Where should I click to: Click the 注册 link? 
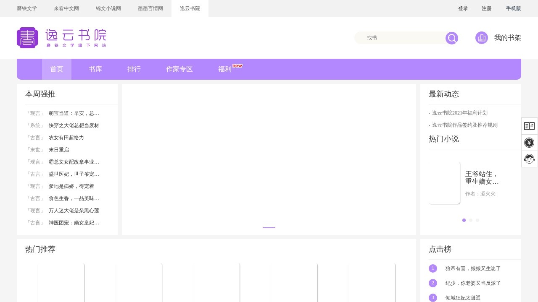tap(487, 8)
